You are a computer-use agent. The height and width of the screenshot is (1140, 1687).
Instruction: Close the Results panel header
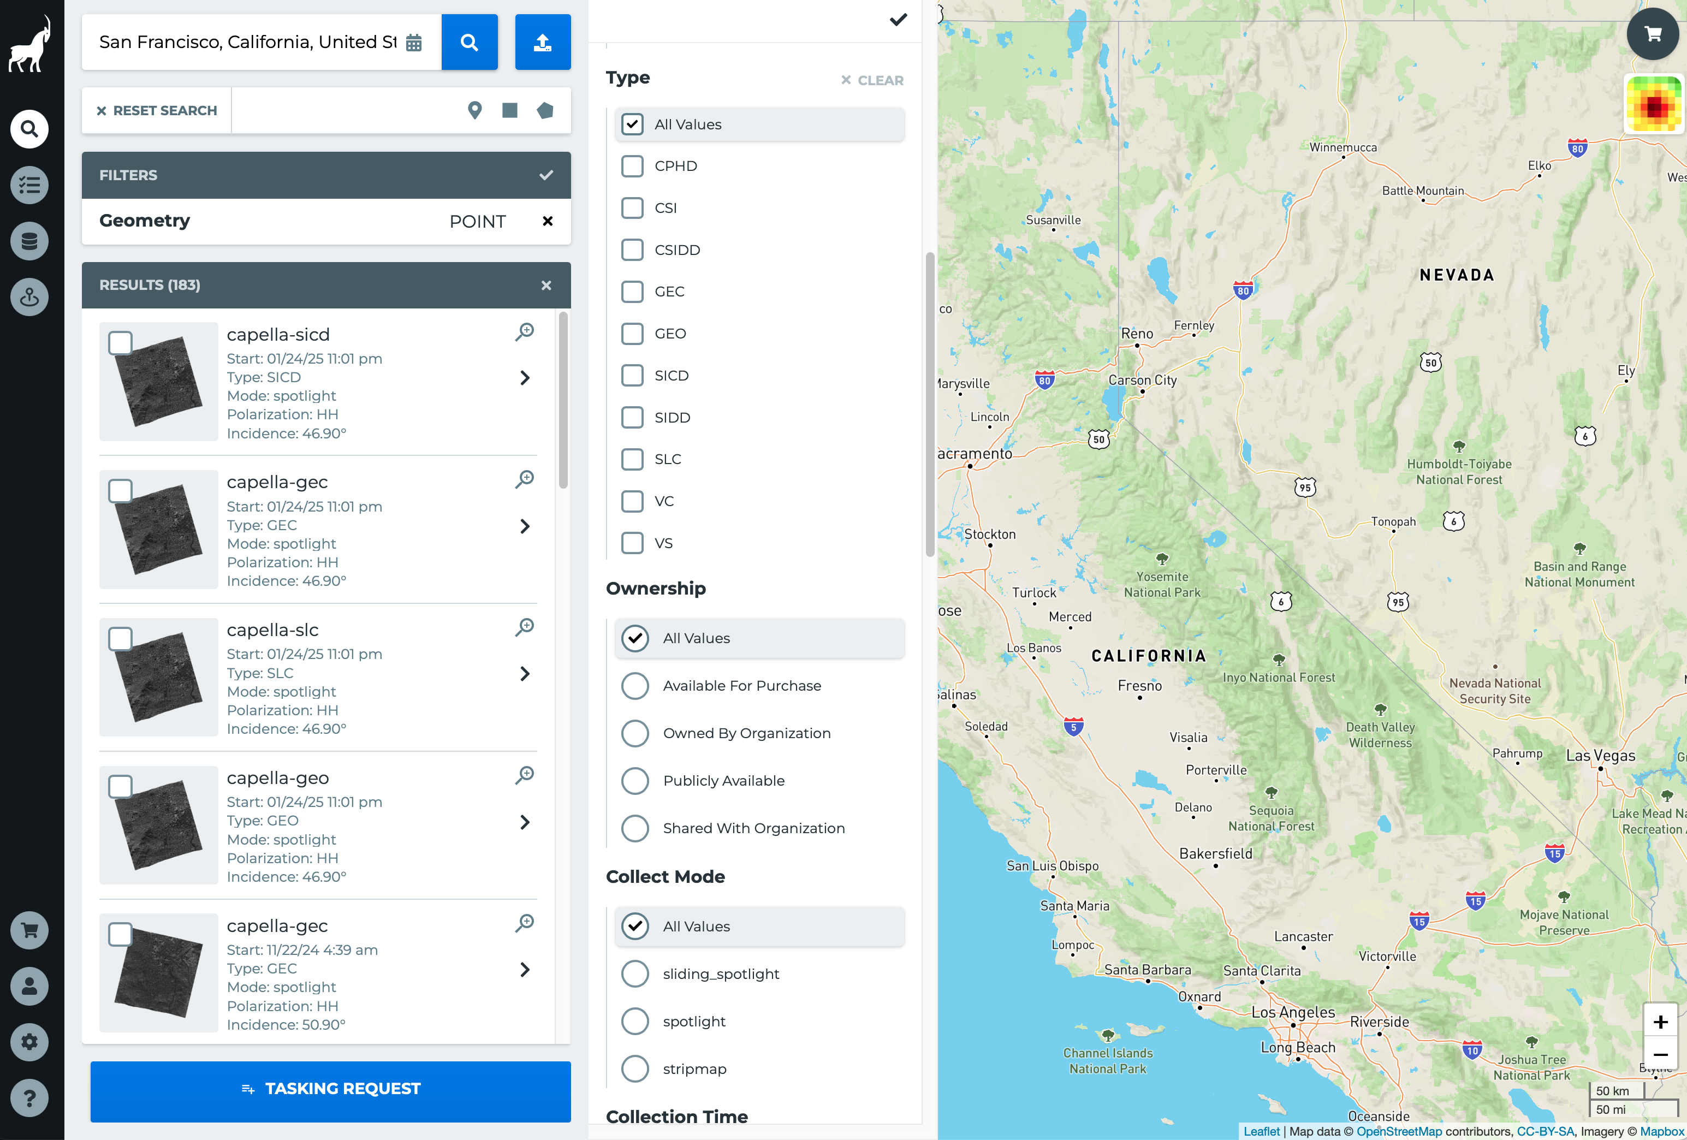click(546, 286)
